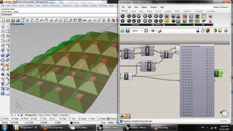
Task: Enable the Cen osnap checkbox
Action: pyautogui.click(x=41, y=119)
